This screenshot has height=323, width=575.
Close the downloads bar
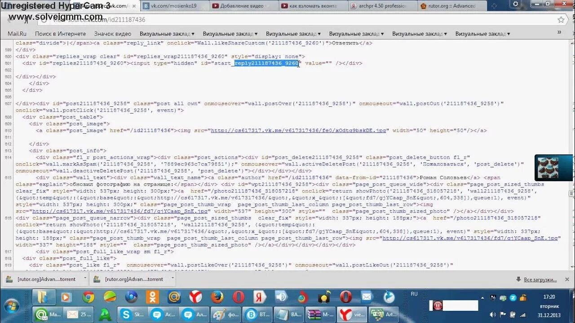click(568, 279)
